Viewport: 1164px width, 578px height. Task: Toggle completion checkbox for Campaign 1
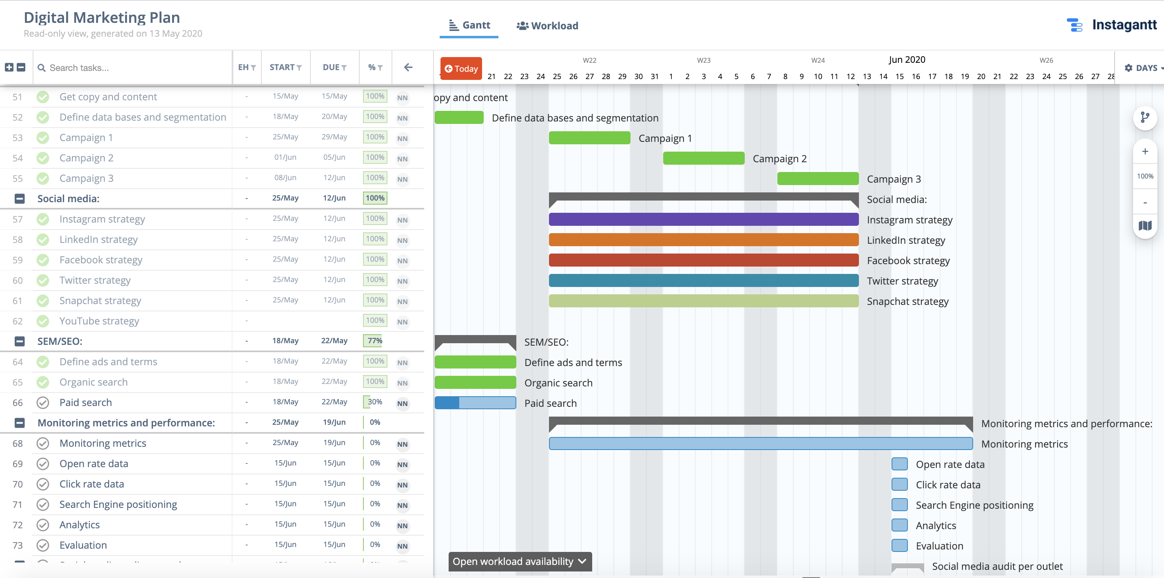coord(42,137)
